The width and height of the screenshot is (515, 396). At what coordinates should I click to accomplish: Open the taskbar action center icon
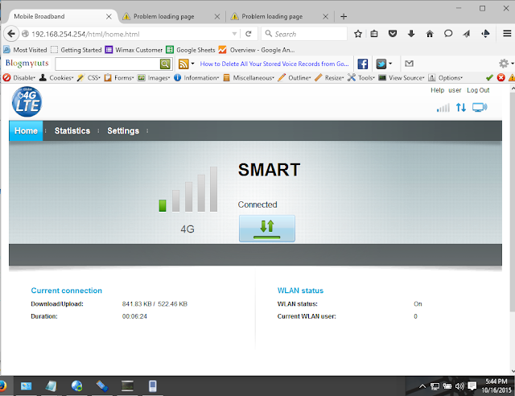point(472,386)
